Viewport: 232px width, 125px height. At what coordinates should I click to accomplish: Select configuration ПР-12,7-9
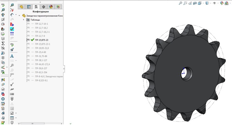pos(40,36)
